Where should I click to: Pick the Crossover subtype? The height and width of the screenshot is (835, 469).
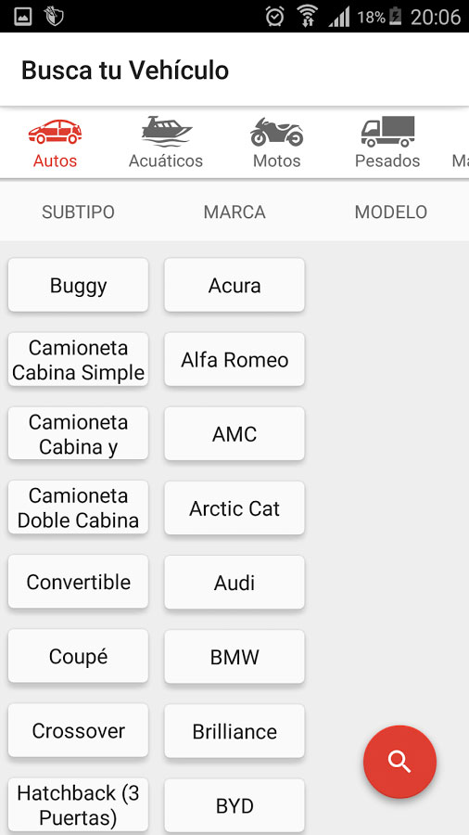point(78,731)
